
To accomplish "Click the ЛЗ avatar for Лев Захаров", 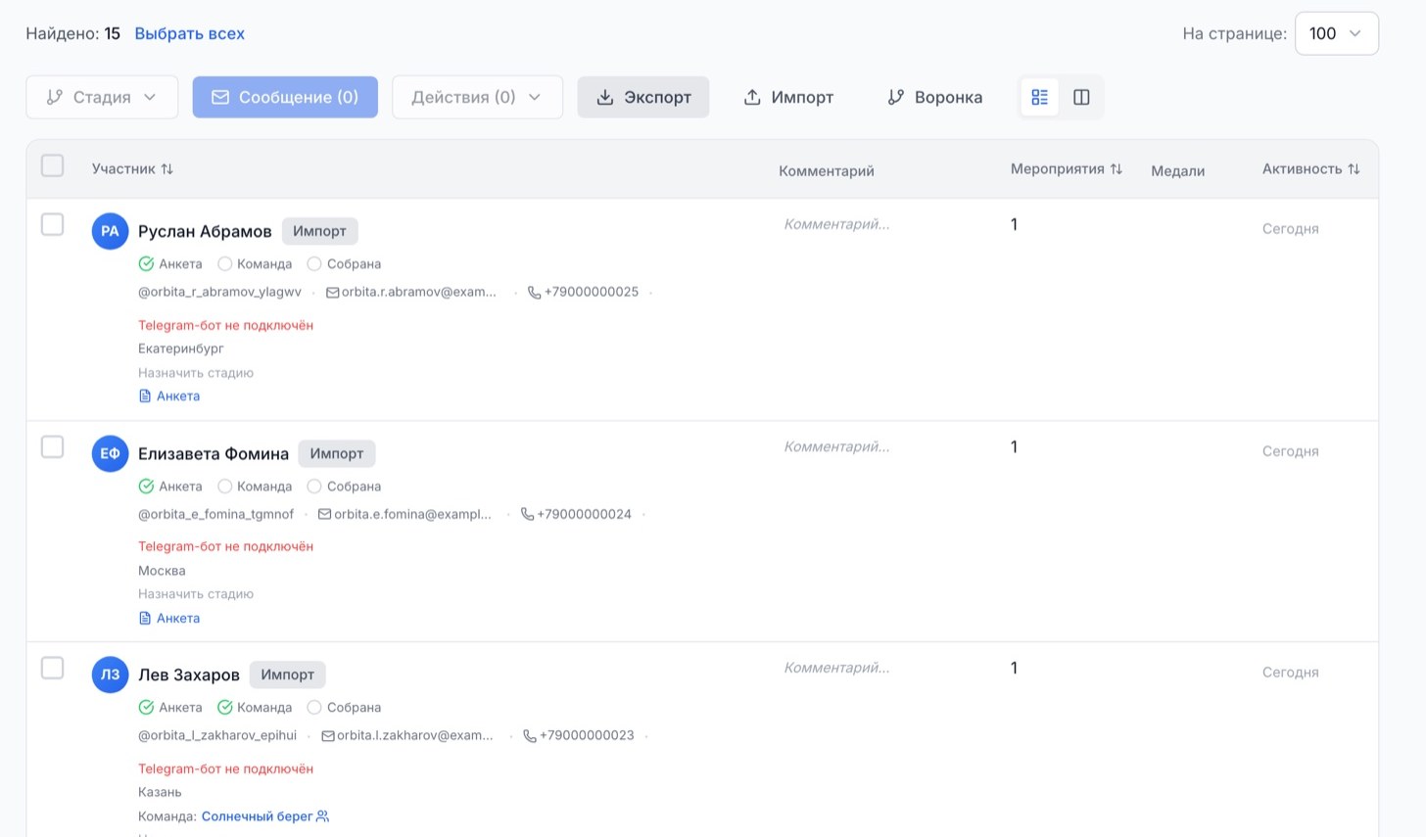I will [110, 674].
